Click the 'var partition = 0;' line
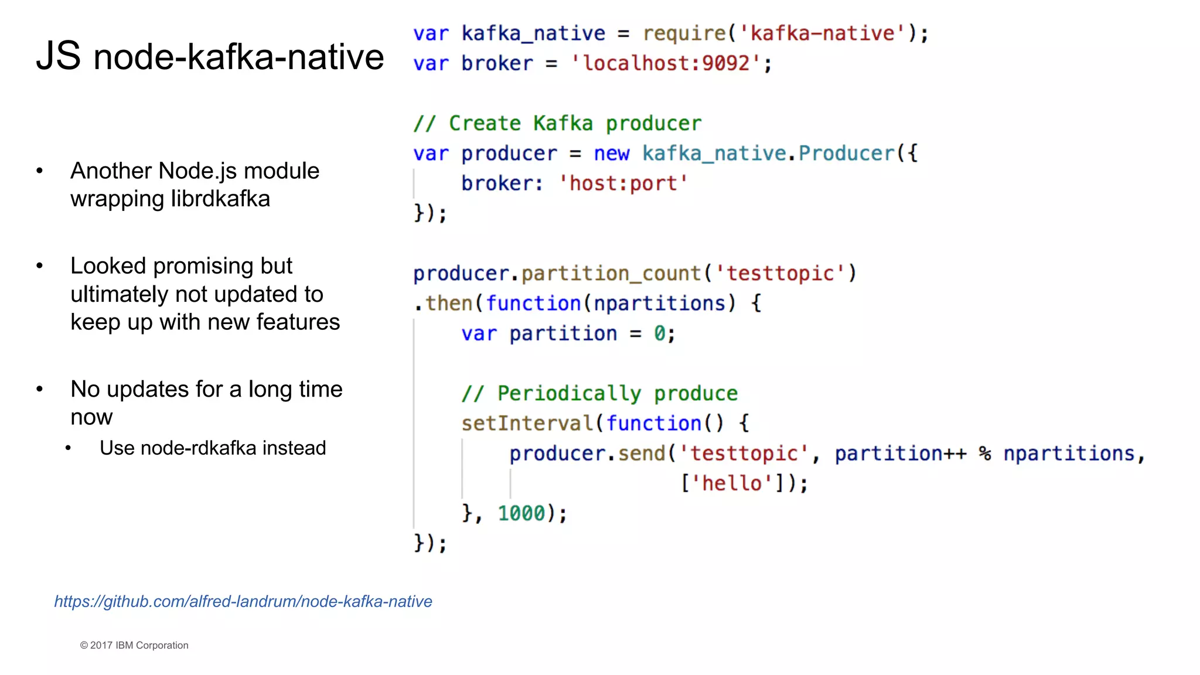 click(x=568, y=334)
